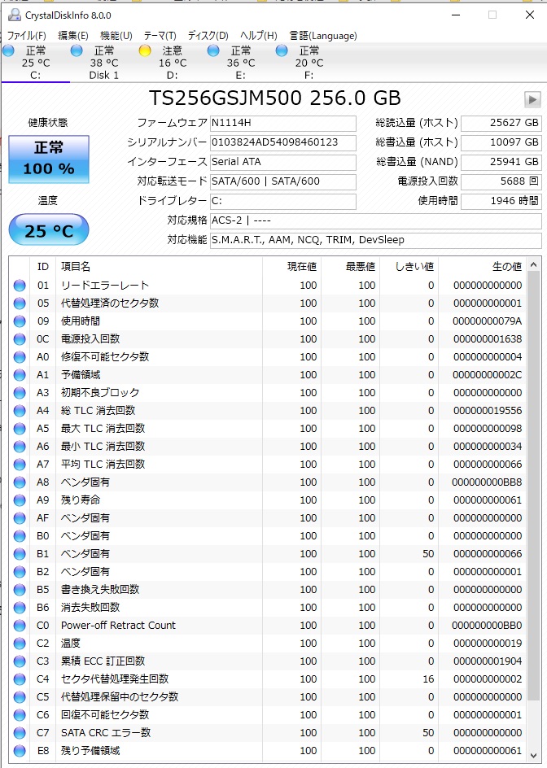Screen dimensions: 547x768
Task: Open the 編集(E) menu
Action: (x=73, y=36)
